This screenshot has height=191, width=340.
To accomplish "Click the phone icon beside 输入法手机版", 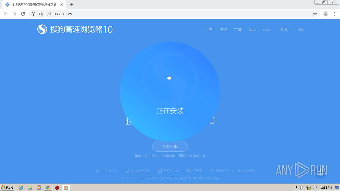I will 127,171.
